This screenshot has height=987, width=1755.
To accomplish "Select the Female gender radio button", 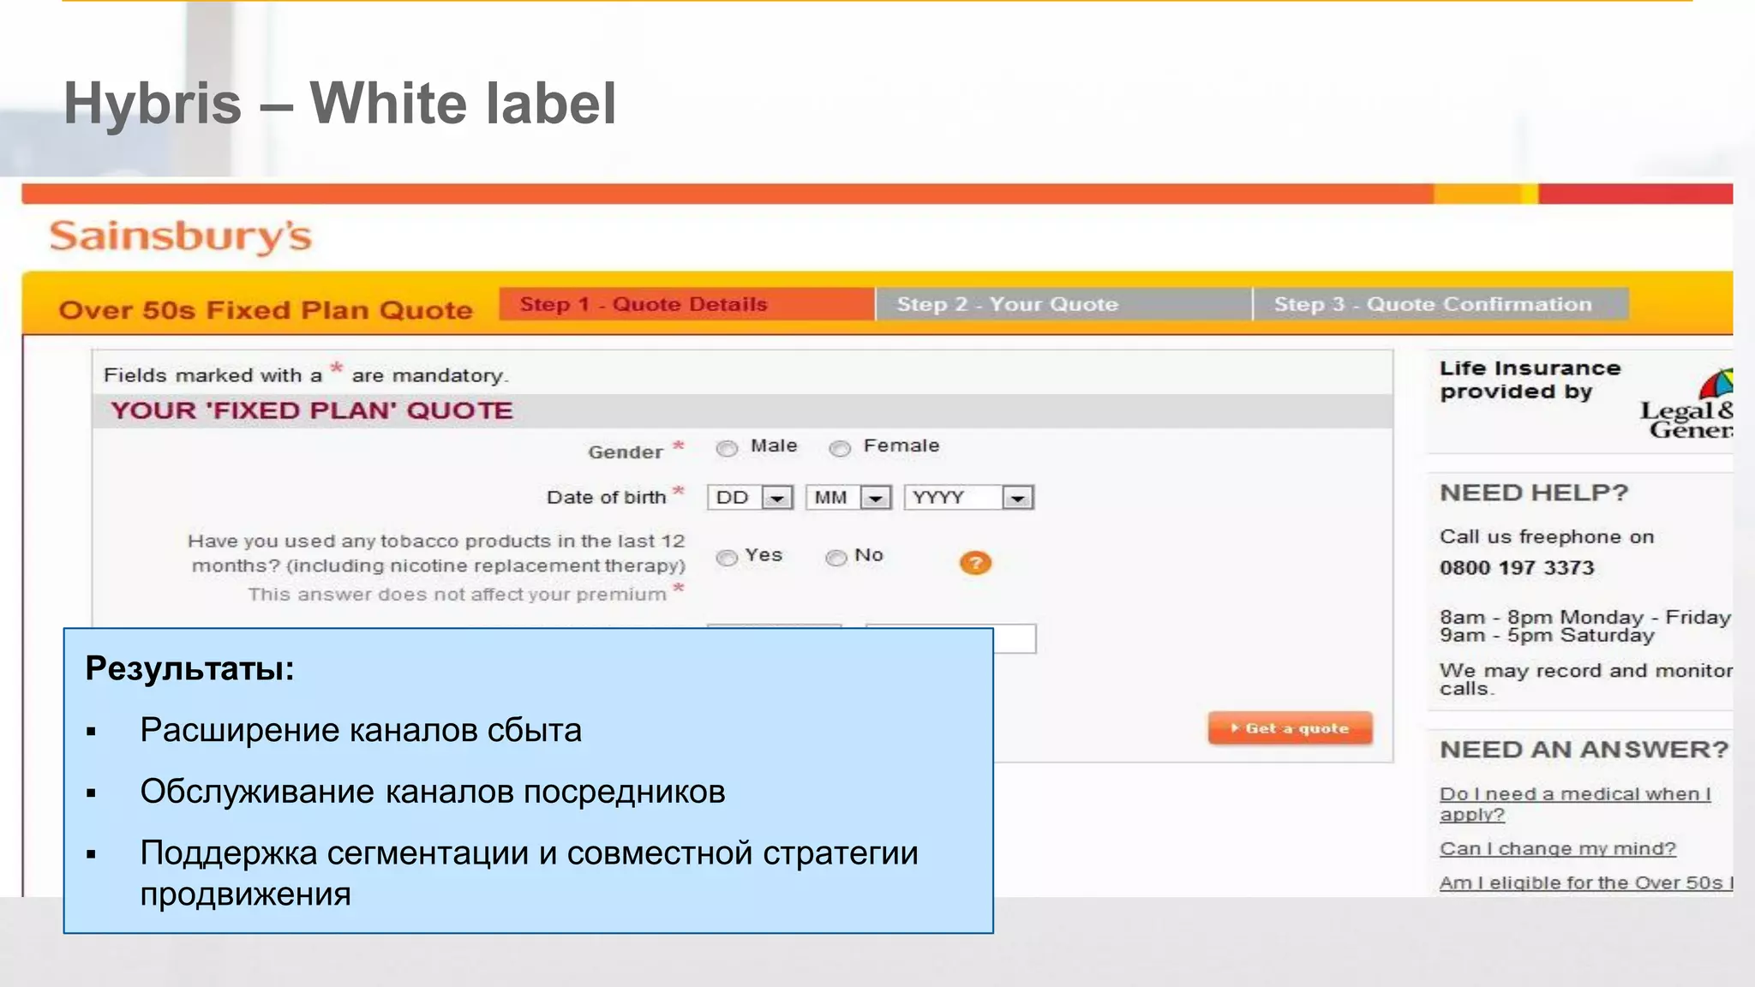I will click(x=840, y=448).
